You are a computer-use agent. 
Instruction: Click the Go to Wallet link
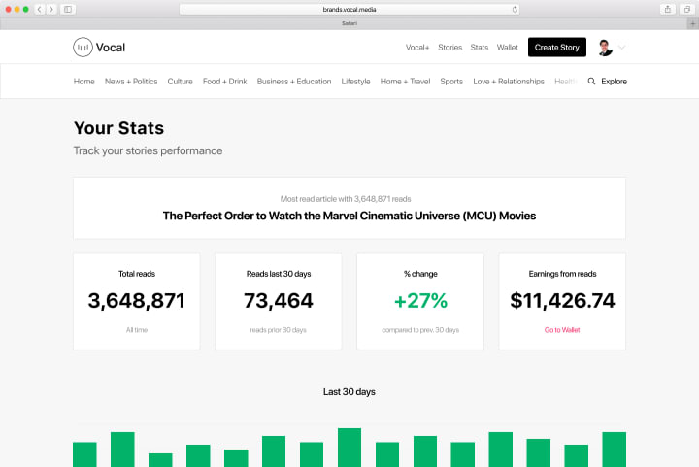[562, 330]
